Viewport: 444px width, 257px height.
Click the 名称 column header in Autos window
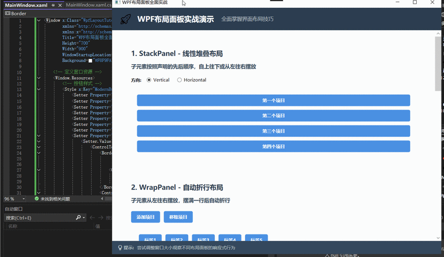[13, 226]
